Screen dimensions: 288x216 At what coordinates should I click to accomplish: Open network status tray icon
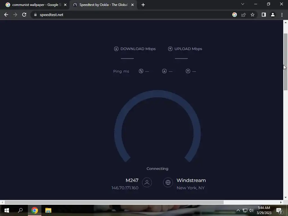(245, 210)
